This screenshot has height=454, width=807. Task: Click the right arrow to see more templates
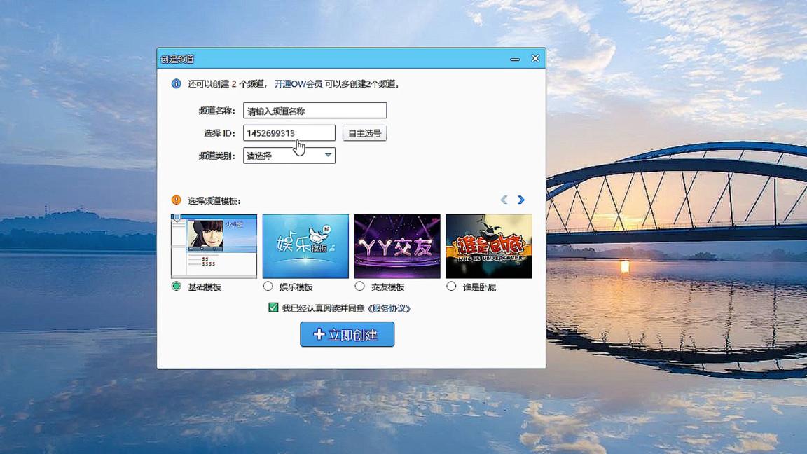pyautogui.click(x=521, y=200)
